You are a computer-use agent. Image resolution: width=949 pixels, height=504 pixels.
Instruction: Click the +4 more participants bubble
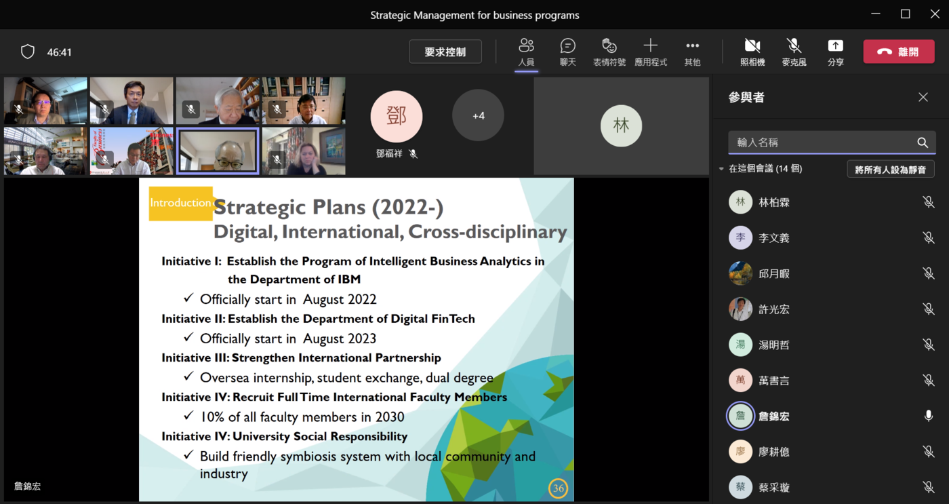(x=478, y=115)
